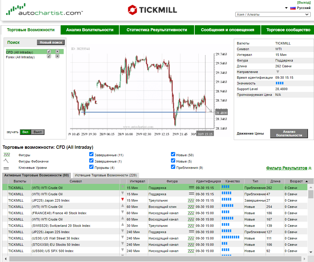
Task: Delete the CFD (All Intraday) search
Action: [57, 51]
